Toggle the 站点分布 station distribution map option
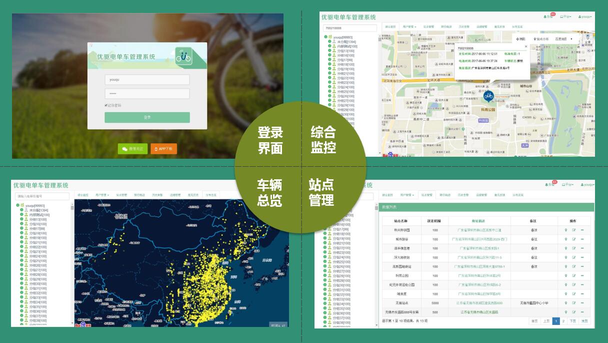608x343 pixels. point(541,39)
